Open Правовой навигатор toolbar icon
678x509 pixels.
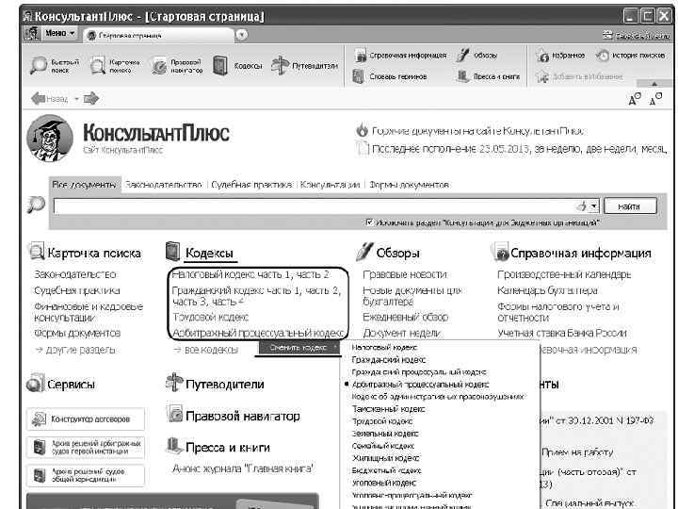tap(159, 66)
